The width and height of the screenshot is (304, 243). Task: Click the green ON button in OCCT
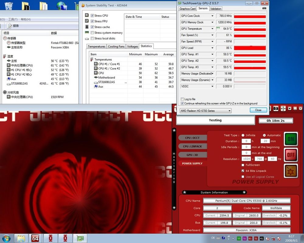tap(291, 139)
